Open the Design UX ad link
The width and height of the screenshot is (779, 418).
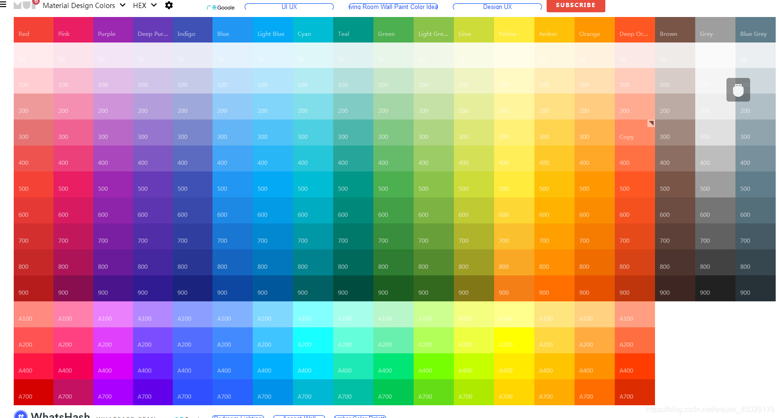(x=497, y=7)
